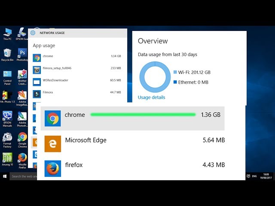275x206 pixels.
Task: Click the 'Overview' heading
Action: point(153,41)
